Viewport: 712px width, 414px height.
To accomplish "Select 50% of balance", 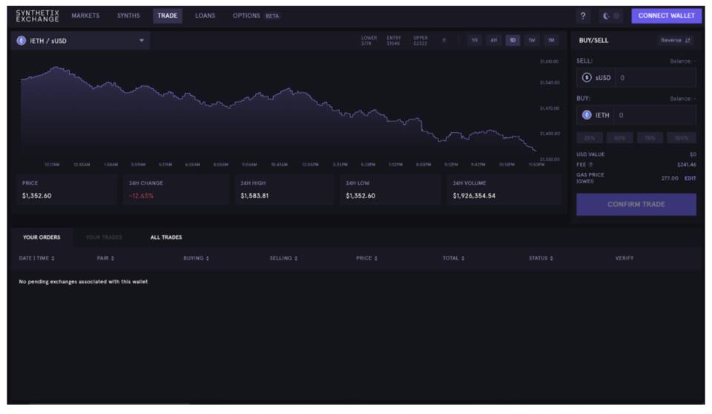I will (x=620, y=138).
